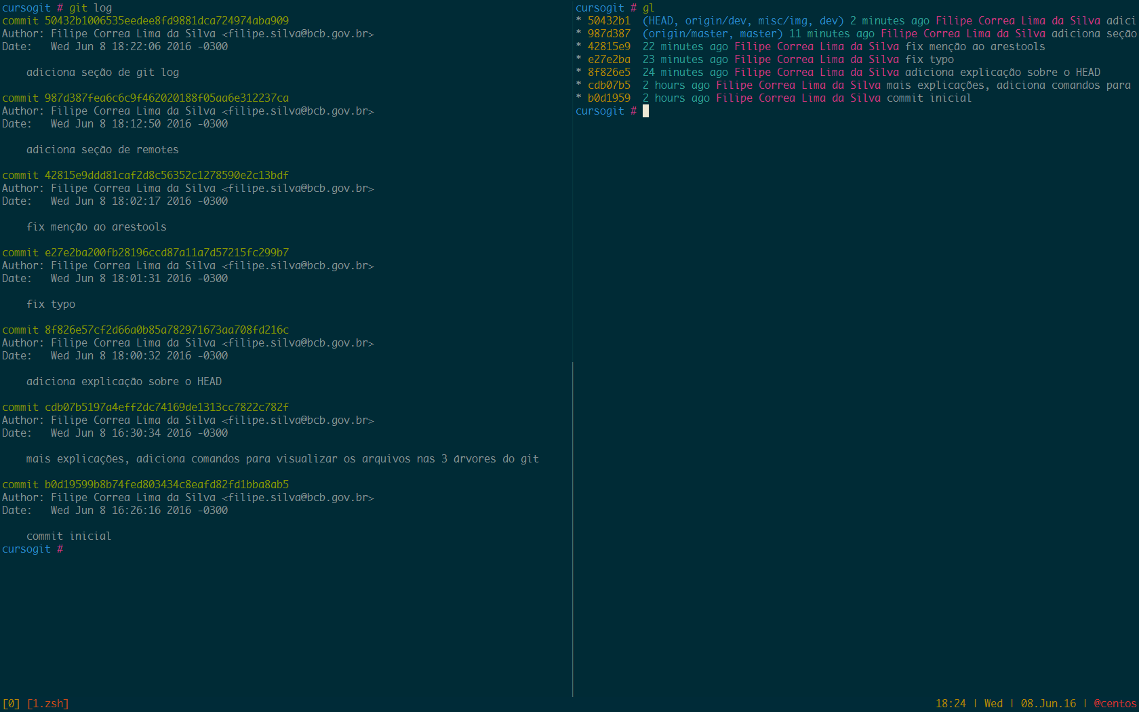Click commit hash 42815e9ddd81caf2d8c56352c1278590e2c13bdf

[167, 176]
